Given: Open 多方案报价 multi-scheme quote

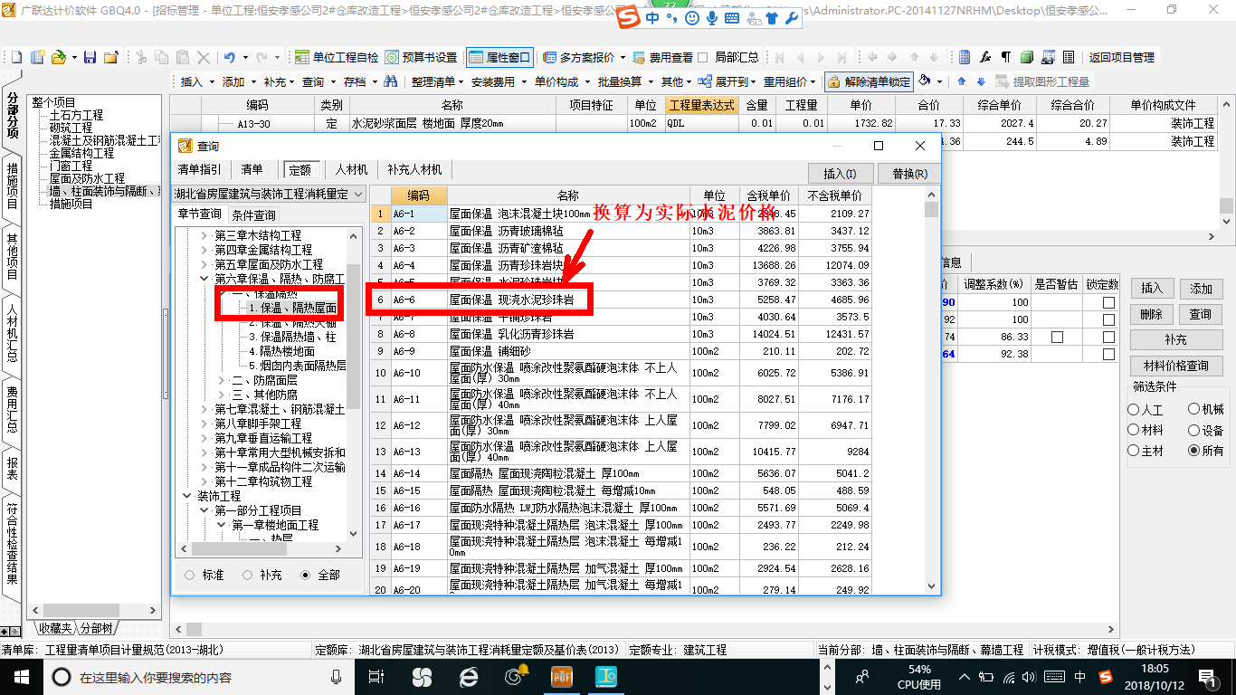Looking at the screenshot, I should 579,57.
